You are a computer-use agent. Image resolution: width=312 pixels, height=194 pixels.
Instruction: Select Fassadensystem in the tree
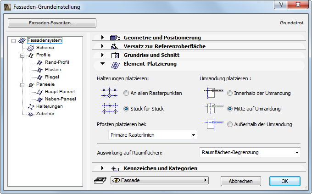tap(45, 40)
